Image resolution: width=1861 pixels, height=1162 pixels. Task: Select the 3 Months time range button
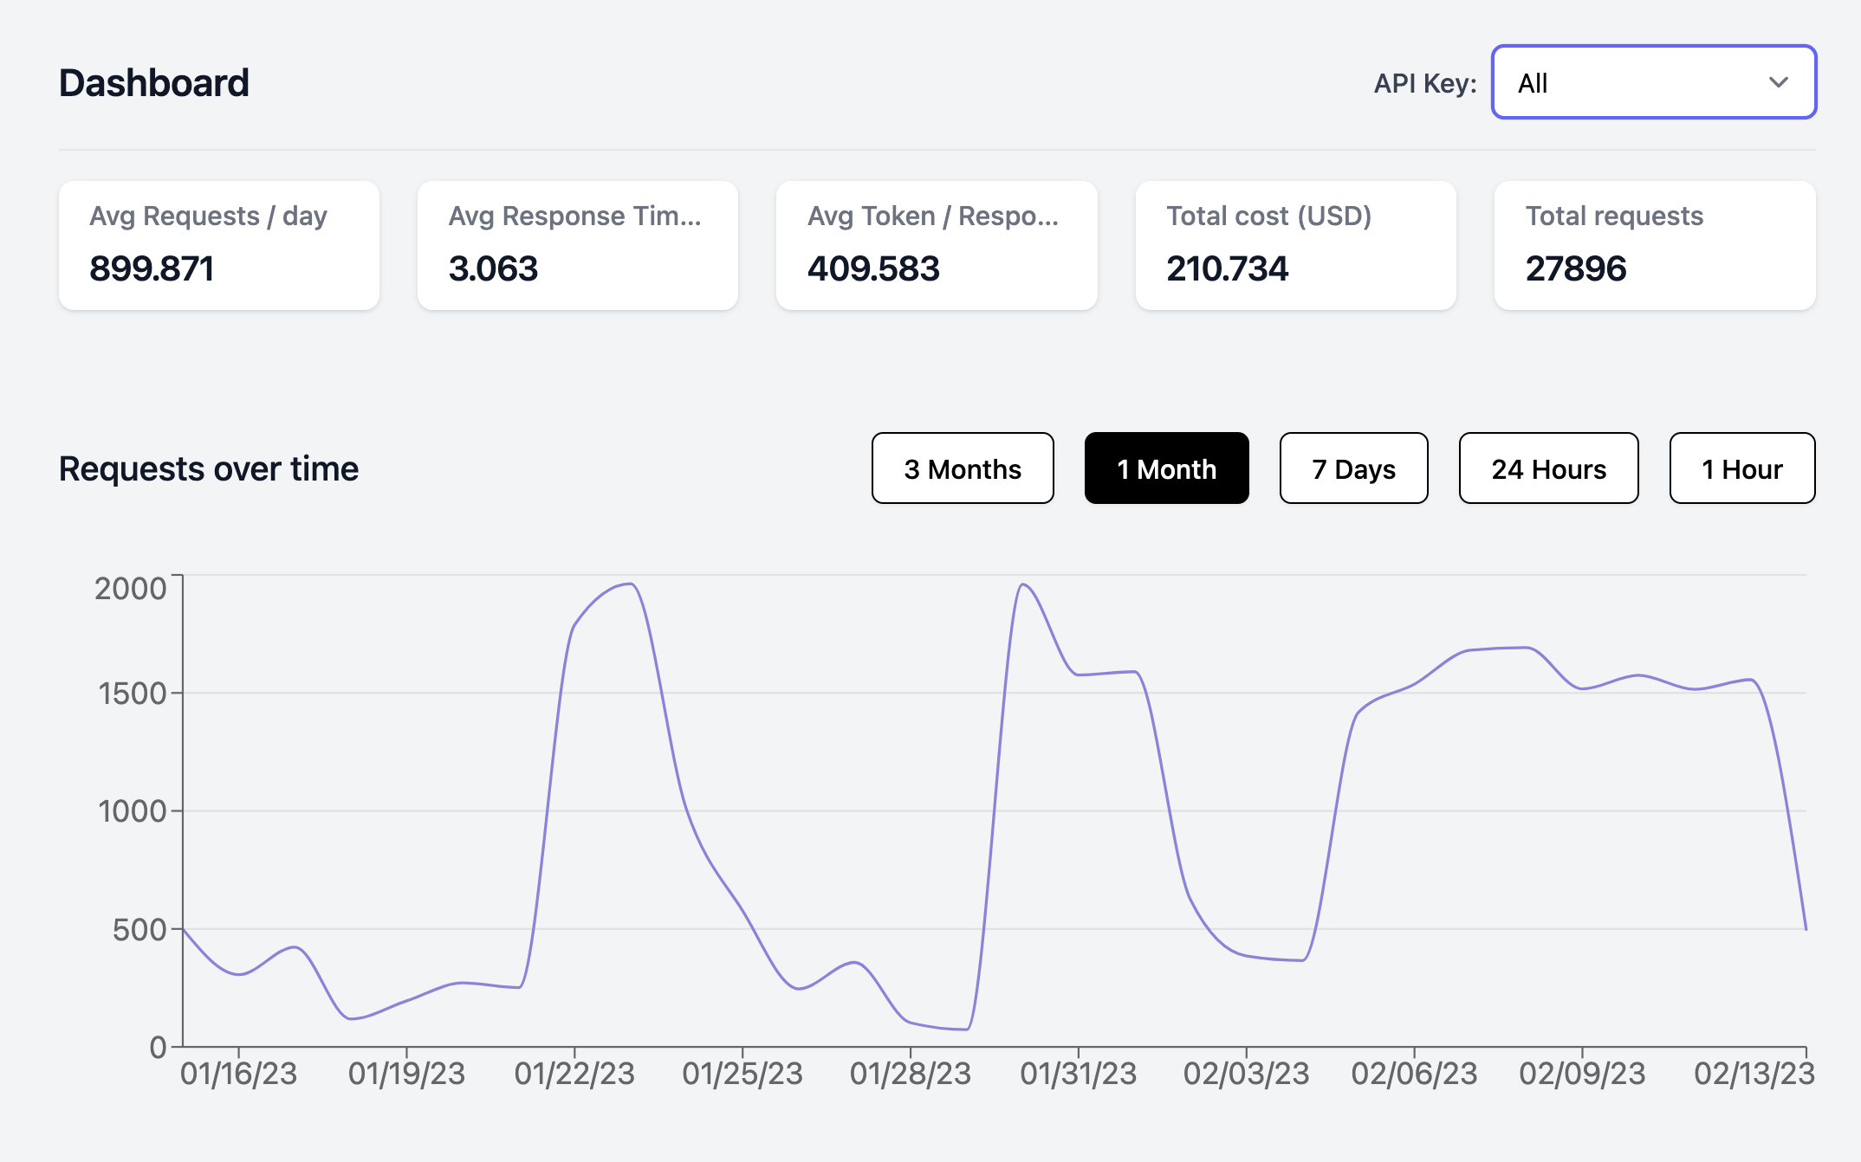pos(963,468)
